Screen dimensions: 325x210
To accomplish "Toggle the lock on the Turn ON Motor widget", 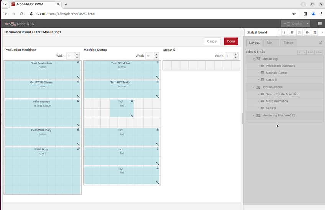I will (x=158, y=63).
